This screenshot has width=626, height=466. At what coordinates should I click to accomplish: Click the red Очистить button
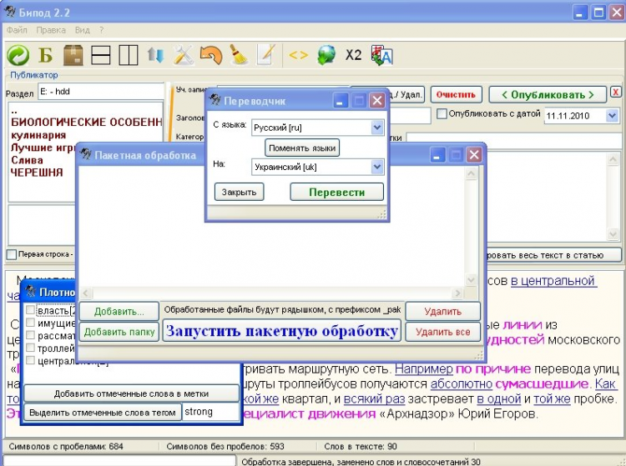456,95
